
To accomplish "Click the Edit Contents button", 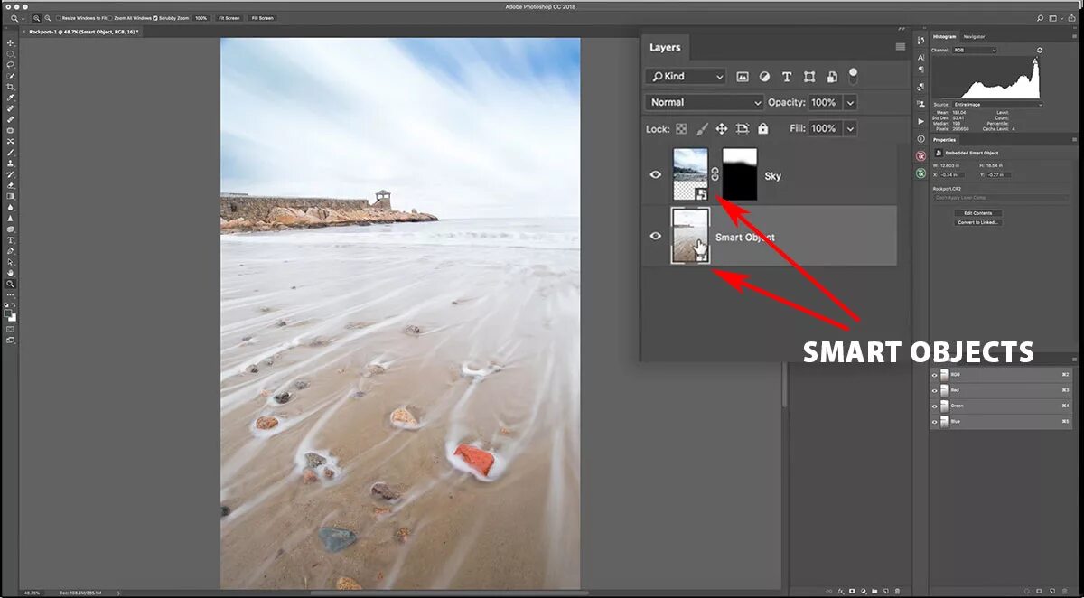I will pyautogui.click(x=977, y=213).
